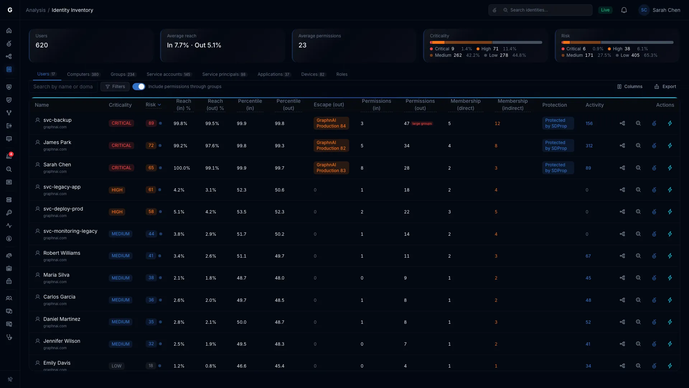The height and width of the screenshot is (388, 689).
Task: Open the monitor sidebar icon
Action: click(x=9, y=139)
